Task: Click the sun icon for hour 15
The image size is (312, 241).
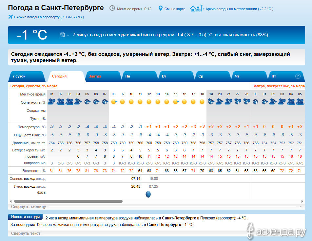Action: point(176,102)
